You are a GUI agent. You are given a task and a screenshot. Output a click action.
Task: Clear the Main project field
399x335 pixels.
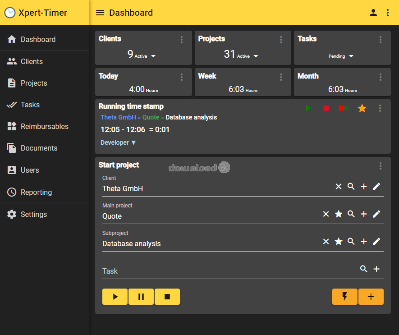tap(326, 214)
